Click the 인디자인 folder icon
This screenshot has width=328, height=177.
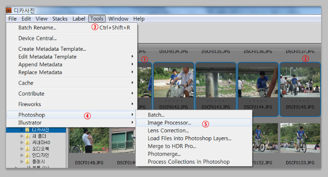tap(27, 155)
